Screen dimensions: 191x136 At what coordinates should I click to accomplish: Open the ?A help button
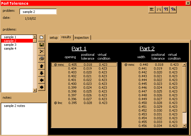173,9
